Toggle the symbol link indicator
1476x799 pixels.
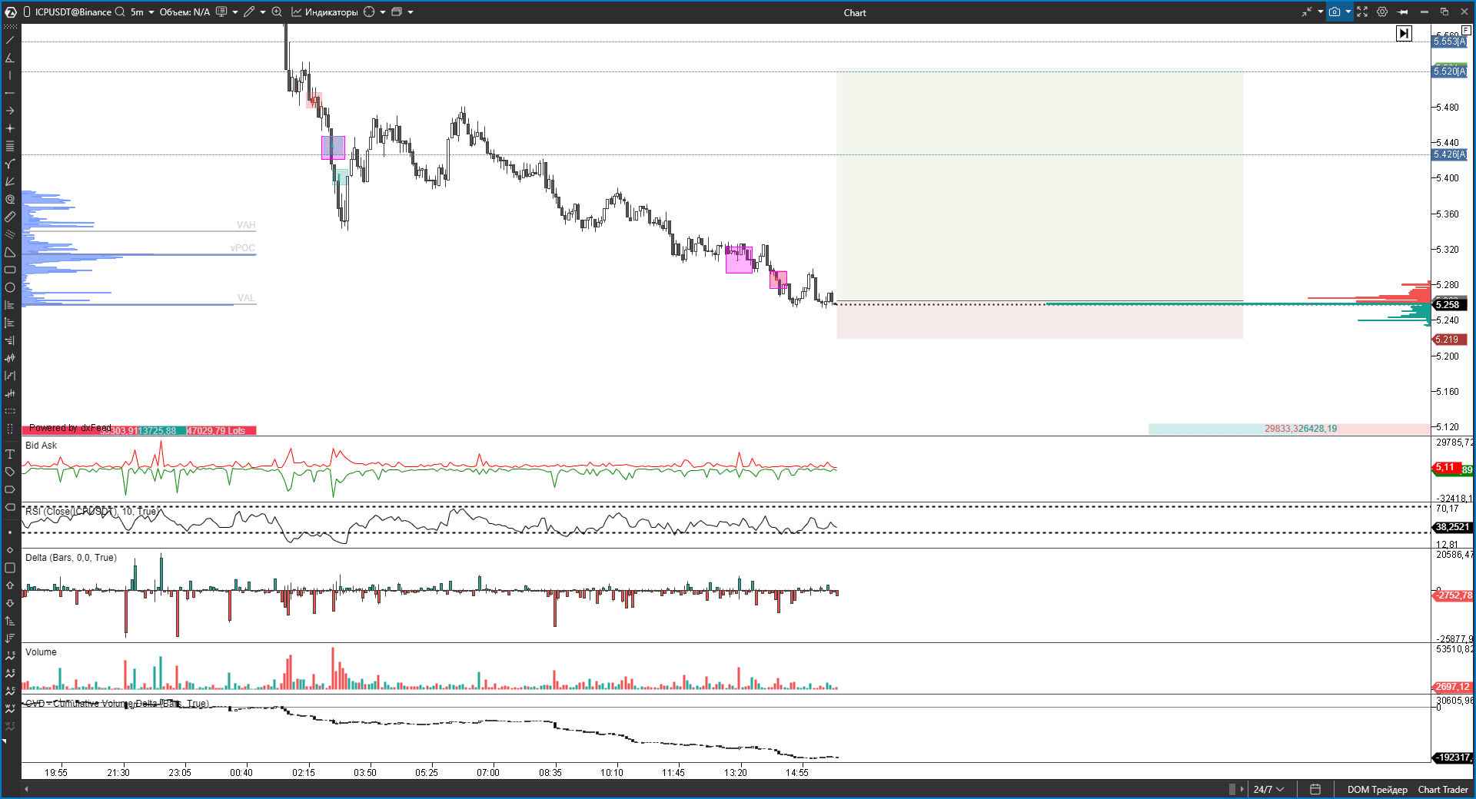pos(27,12)
